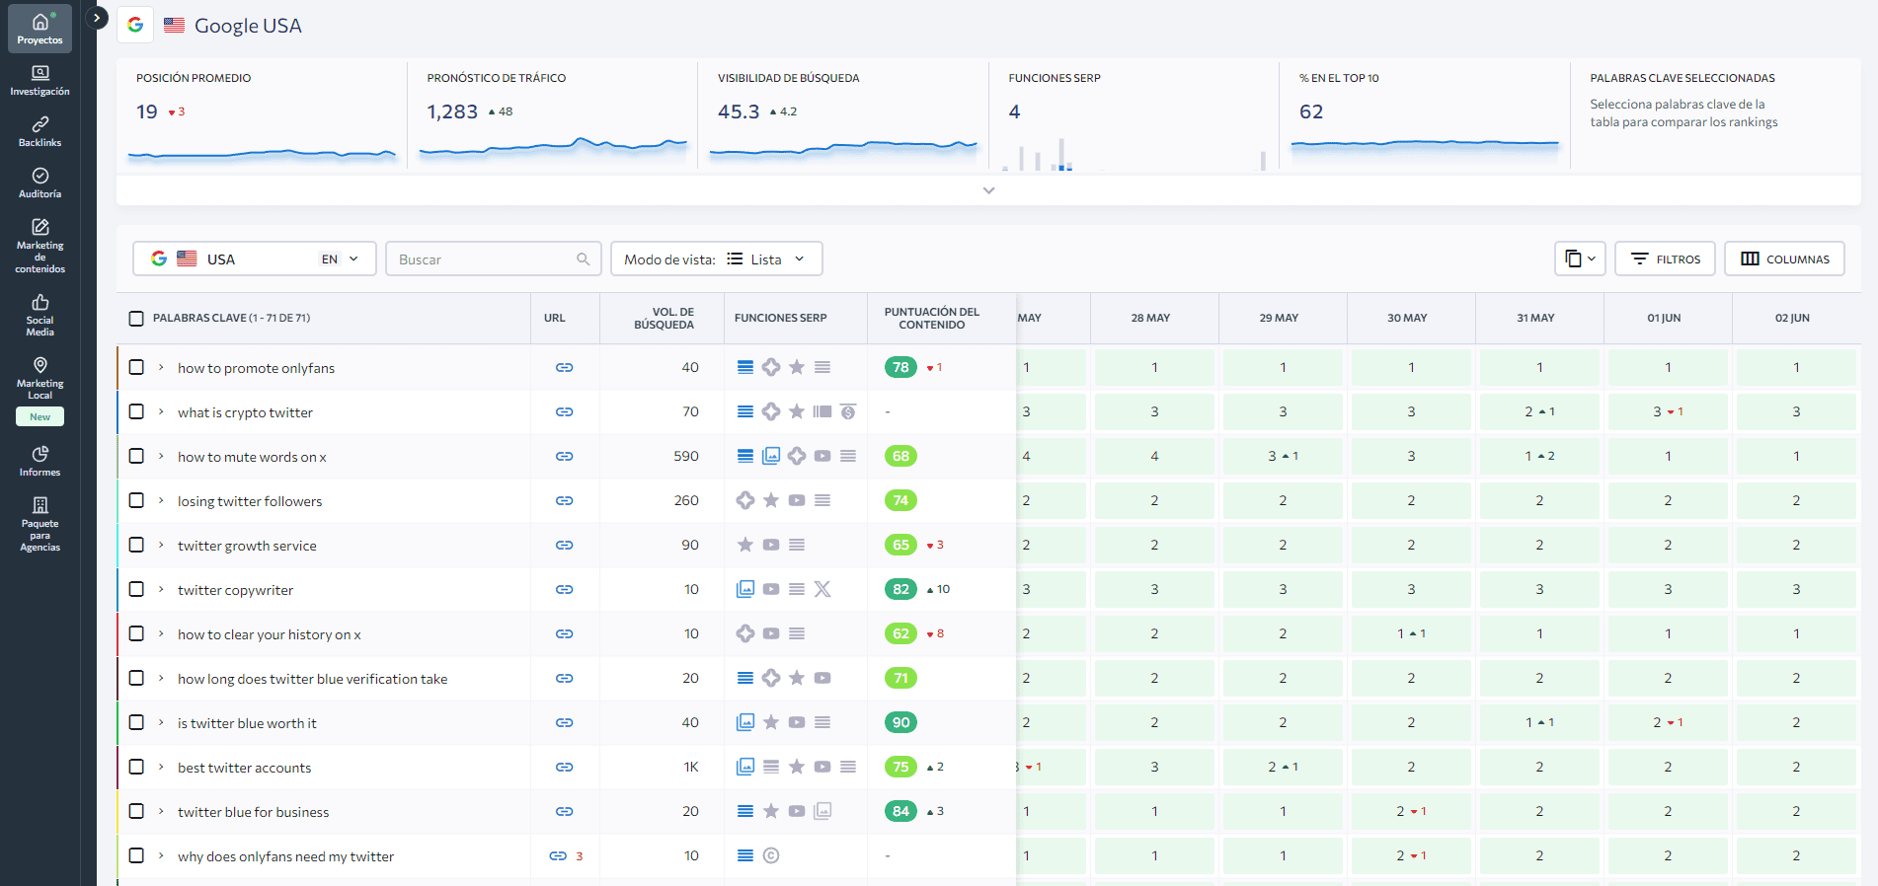The width and height of the screenshot is (1878, 886).
Task: Open the Marketing Local sidebar section
Action: 39,379
